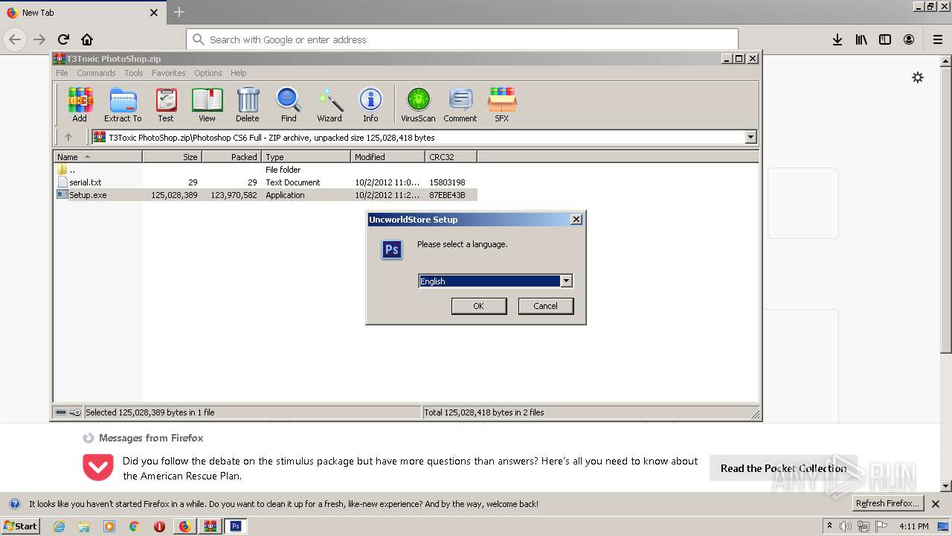Click the Add icon in WinRAR toolbar
Image resolution: width=952 pixels, height=536 pixels.
point(80,104)
